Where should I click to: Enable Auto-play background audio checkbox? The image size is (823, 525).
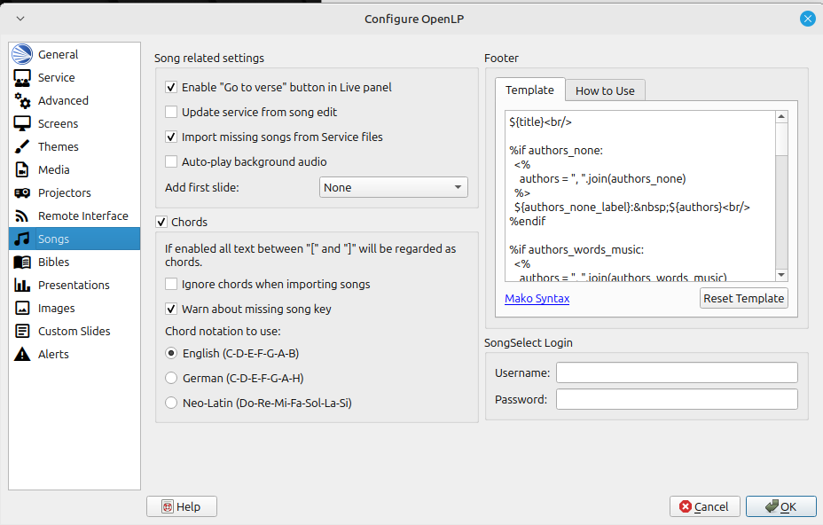[171, 162]
